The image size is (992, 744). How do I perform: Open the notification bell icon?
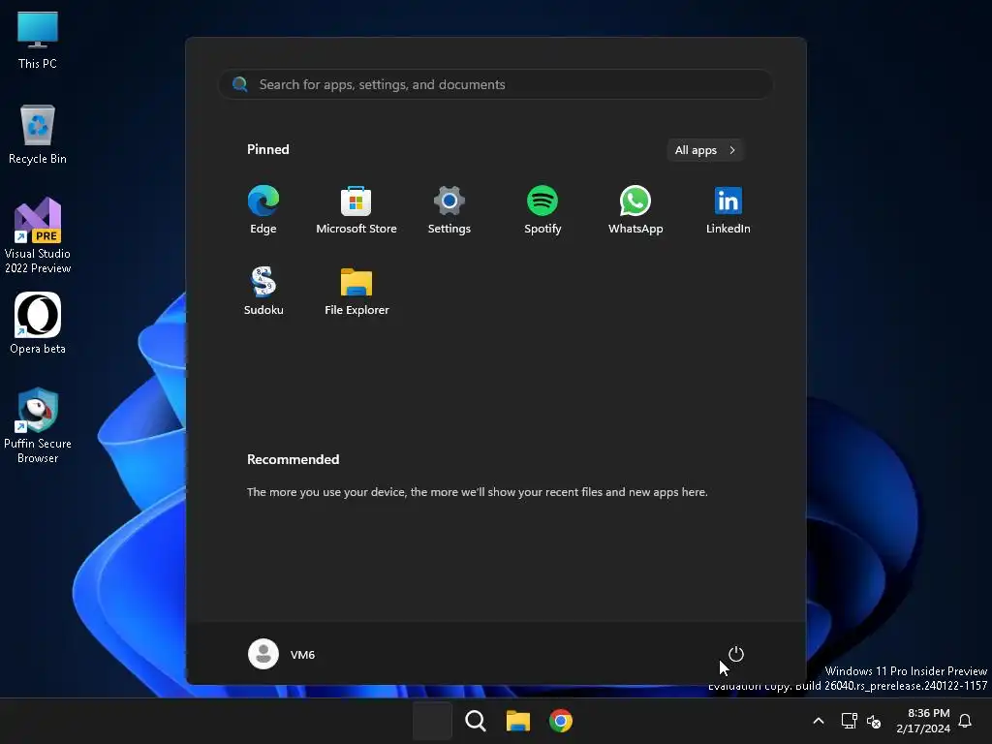(965, 721)
